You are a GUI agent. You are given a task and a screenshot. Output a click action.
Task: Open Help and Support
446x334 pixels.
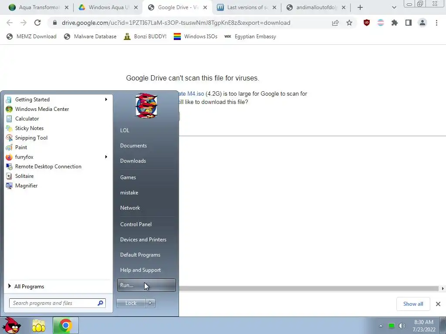[x=140, y=270]
